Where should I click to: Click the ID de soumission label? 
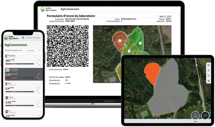(55, 69)
